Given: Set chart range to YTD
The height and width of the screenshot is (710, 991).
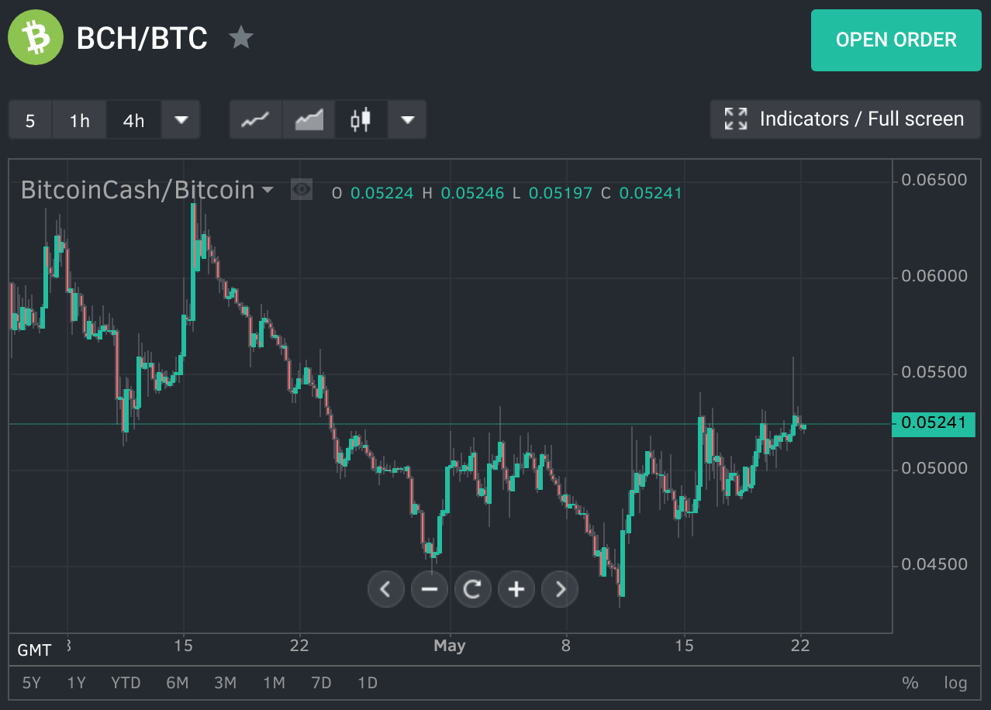Looking at the screenshot, I should [126, 683].
